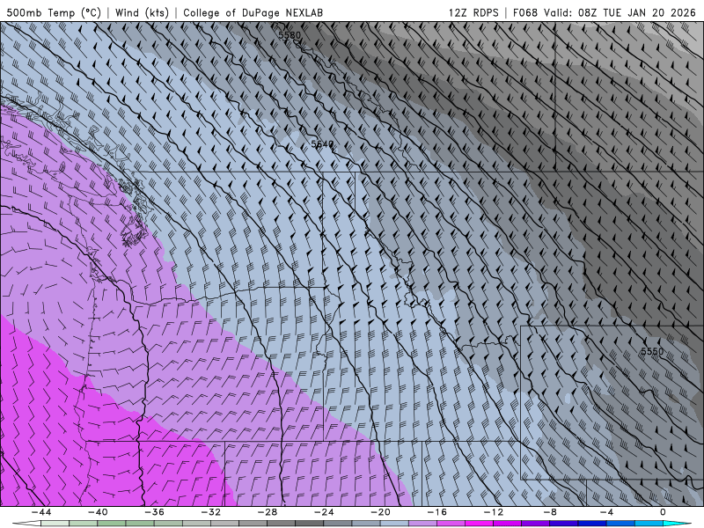The width and height of the screenshot is (704, 528).
Task: Click the -24 colorbar tick label
Action: pos(324,512)
